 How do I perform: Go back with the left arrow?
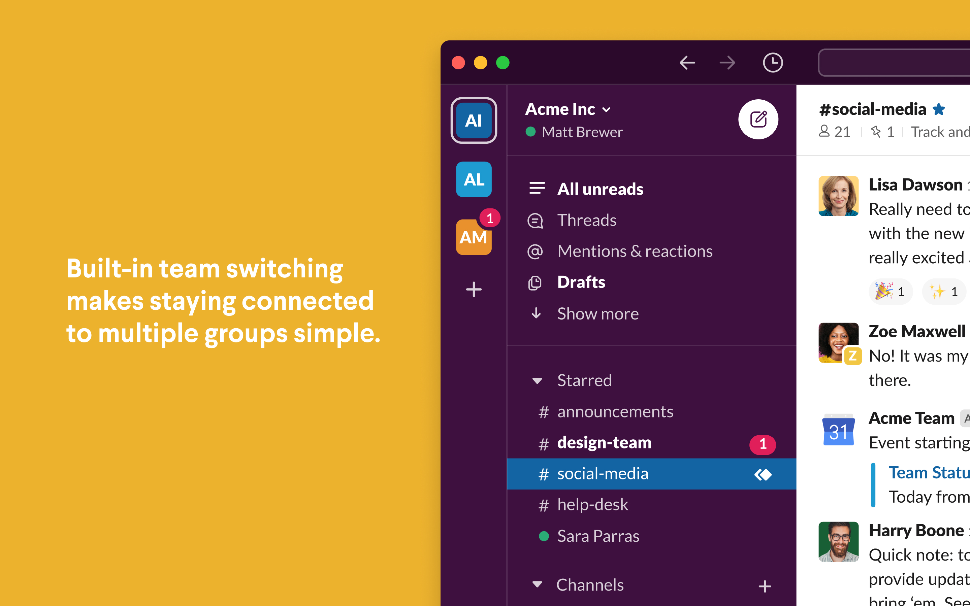coord(687,63)
